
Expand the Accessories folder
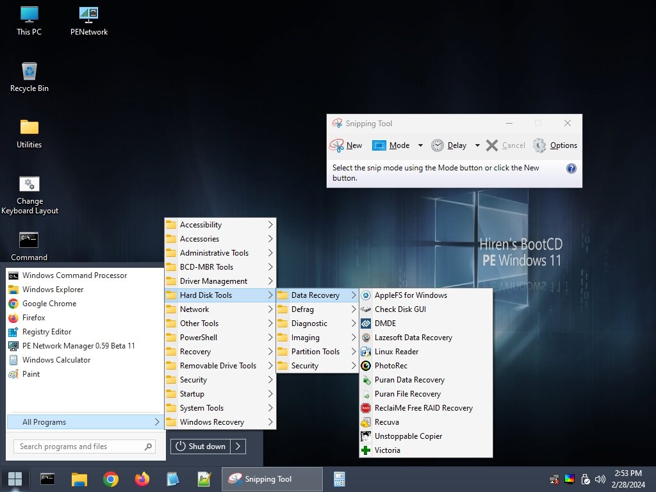point(220,239)
